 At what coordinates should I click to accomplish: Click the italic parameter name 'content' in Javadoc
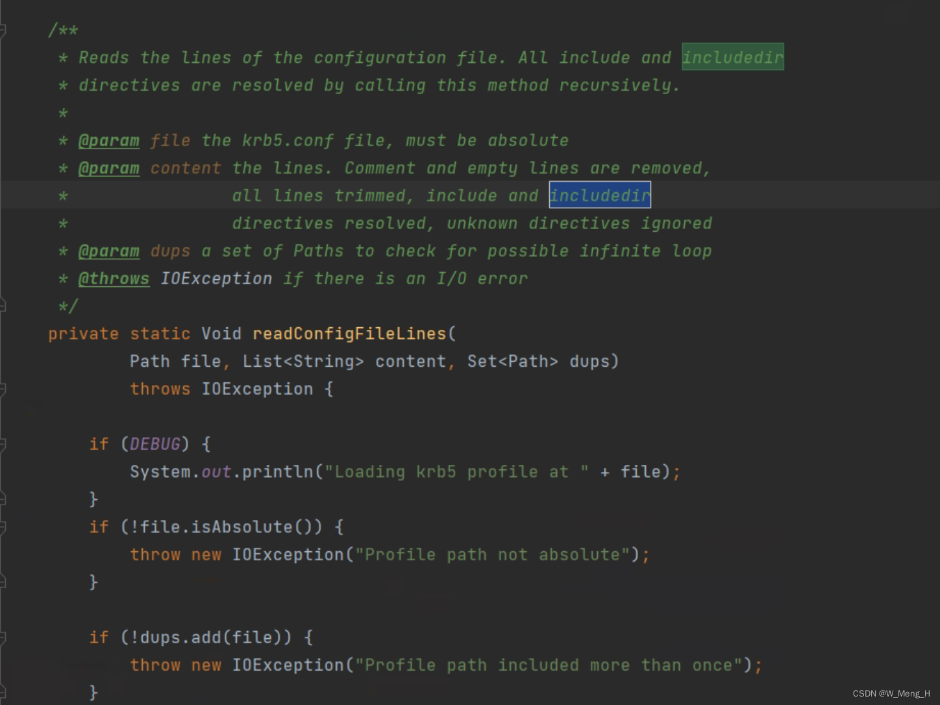[x=185, y=168]
